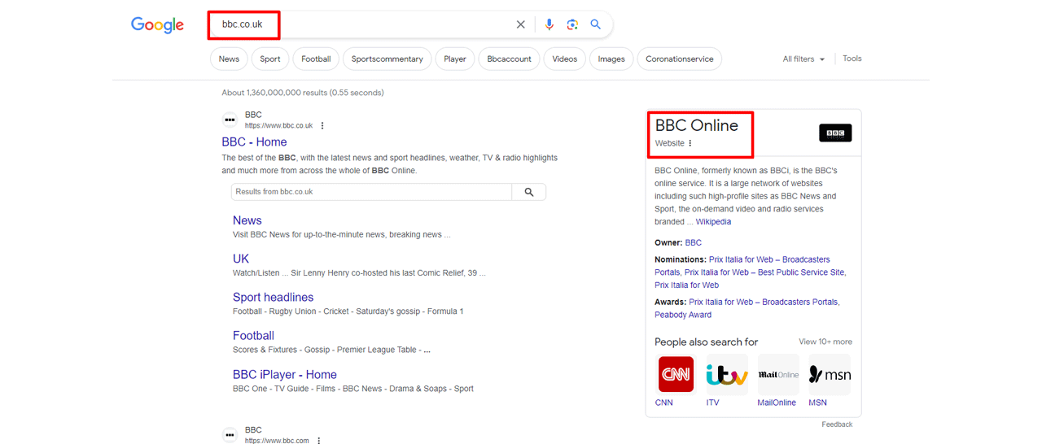The height and width of the screenshot is (444, 1042).
Task: Select the Player filter chip
Action: click(x=455, y=59)
